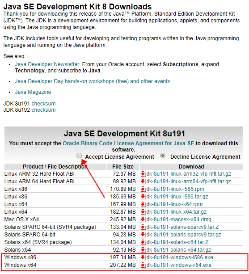Download jdk-8u191-windows-x64.exe file link
The image size is (249, 274).
(178, 265)
